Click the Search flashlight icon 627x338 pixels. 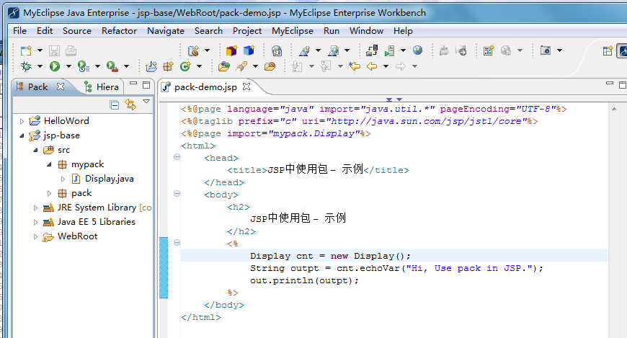241,66
